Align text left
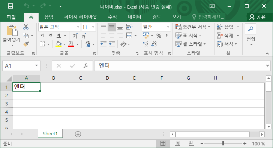The width and height of the screenshot is (273, 148). point(103,36)
